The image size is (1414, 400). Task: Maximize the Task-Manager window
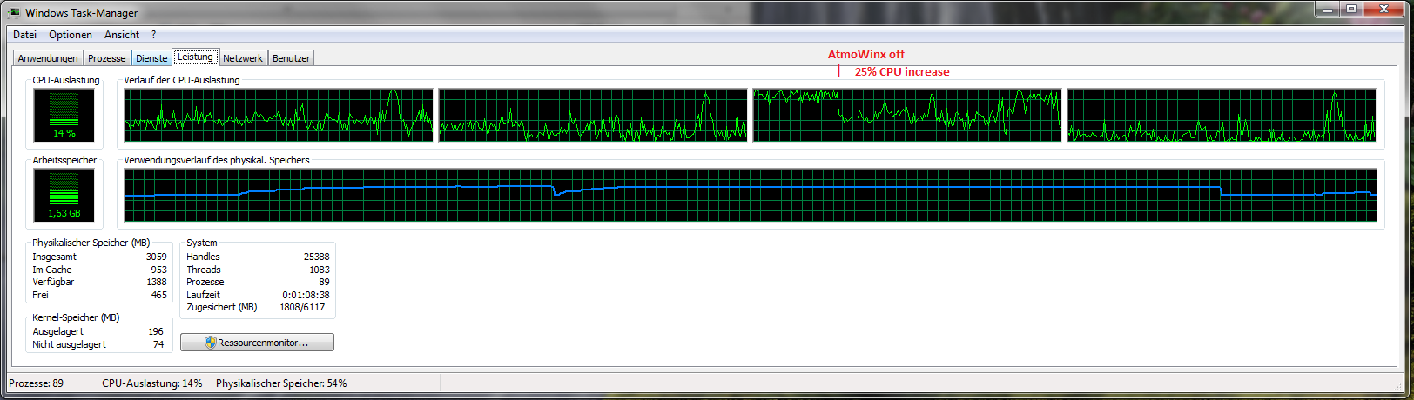1350,9
